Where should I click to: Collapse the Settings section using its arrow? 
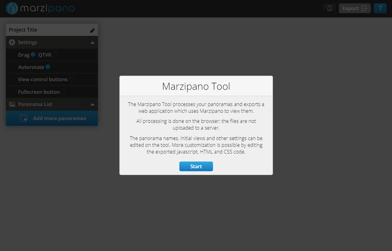(x=92, y=43)
